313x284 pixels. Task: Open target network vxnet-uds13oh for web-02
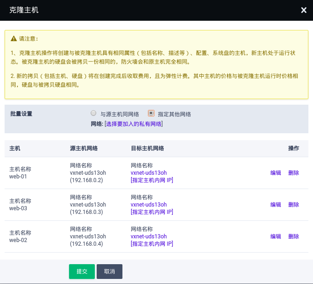[149, 237]
